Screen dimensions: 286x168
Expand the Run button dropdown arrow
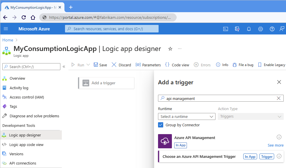tap(88, 65)
